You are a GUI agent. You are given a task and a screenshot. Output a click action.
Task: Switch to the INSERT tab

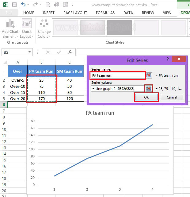tap(48, 13)
